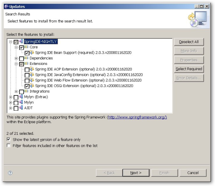Click the Mylyn (Extras) site icon
This screenshot has height=186, width=215.
(x=21, y=97)
